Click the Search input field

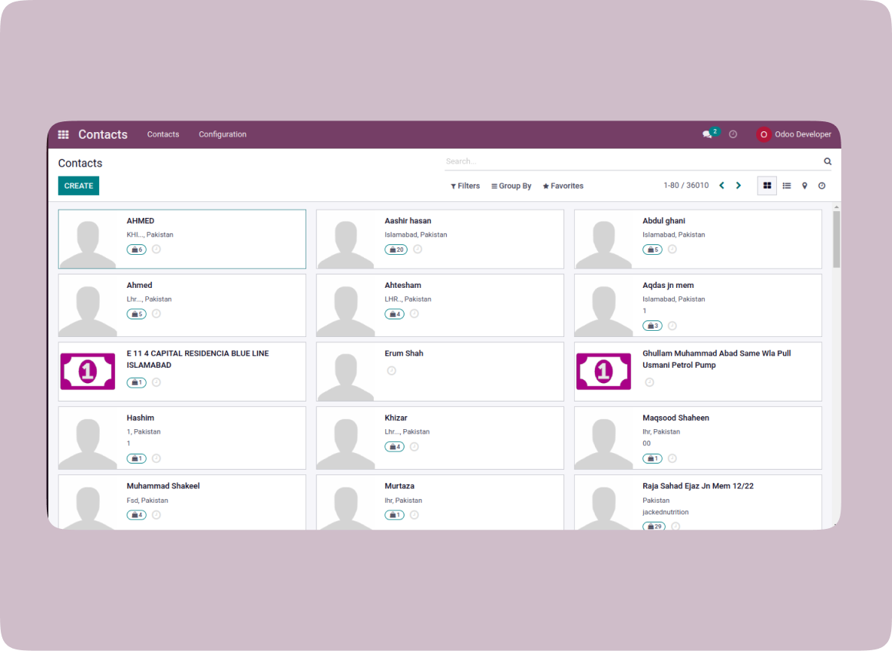click(629, 161)
